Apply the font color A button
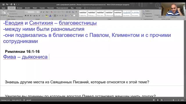 (x=50, y=16)
